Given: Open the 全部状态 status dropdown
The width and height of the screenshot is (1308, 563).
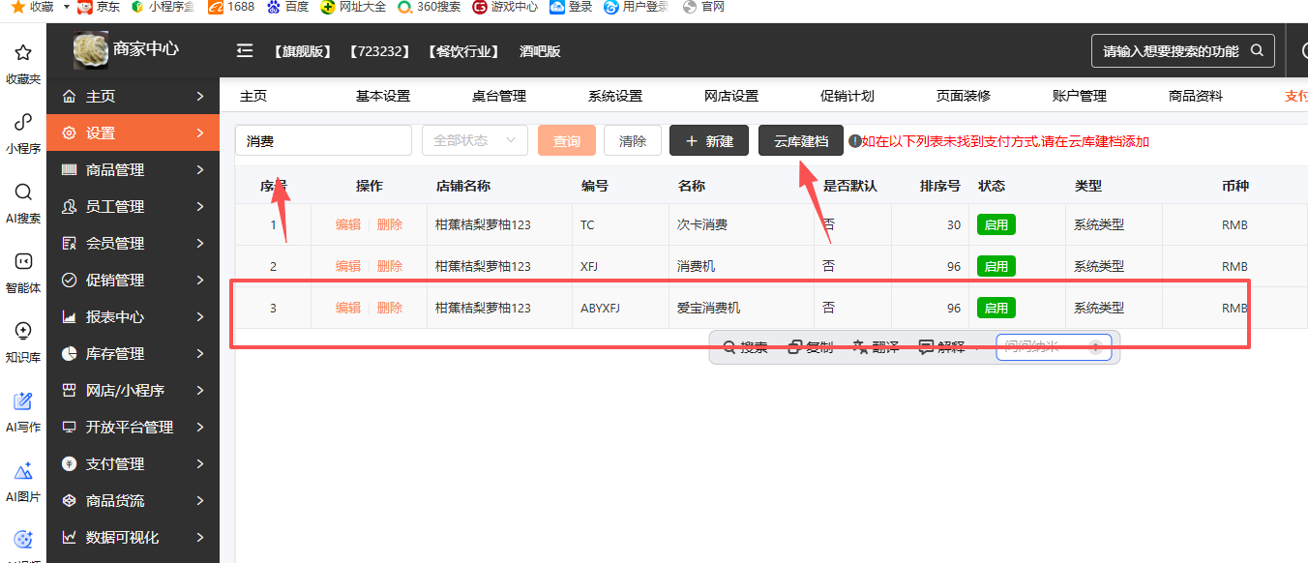Looking at the screenshot, I should (474, 140).
